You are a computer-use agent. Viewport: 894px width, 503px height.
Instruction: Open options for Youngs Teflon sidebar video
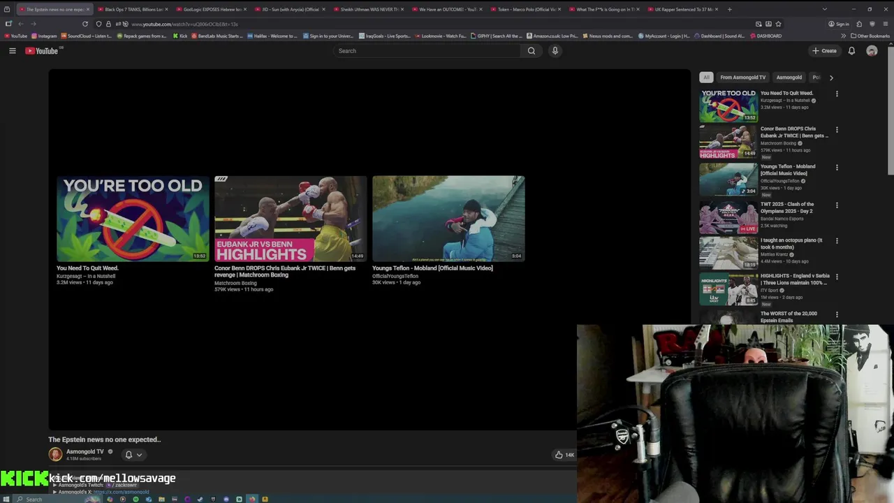(x=837, y=167)
